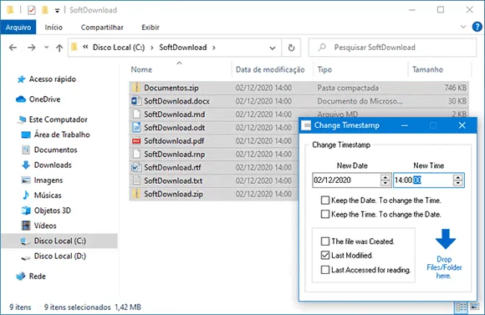Click the Pesquisar SoftDownload search box

[x=392, y=48]
